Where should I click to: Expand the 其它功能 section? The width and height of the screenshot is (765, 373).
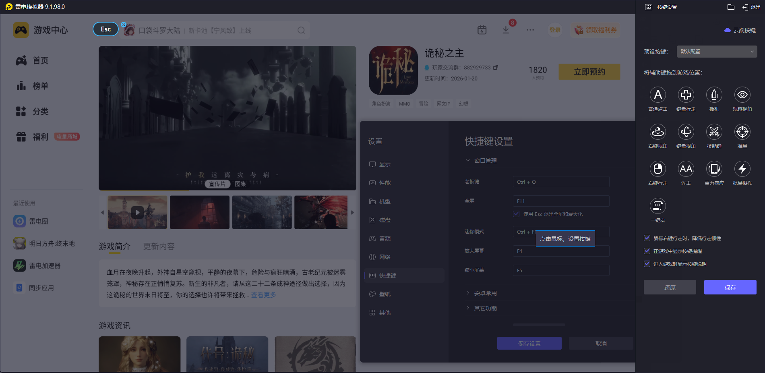[x=481, y=308]
